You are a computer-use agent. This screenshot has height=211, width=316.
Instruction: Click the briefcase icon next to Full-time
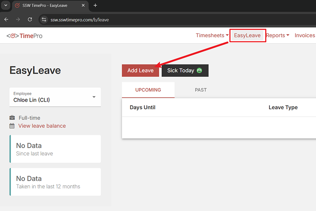(x=12, y=118)
